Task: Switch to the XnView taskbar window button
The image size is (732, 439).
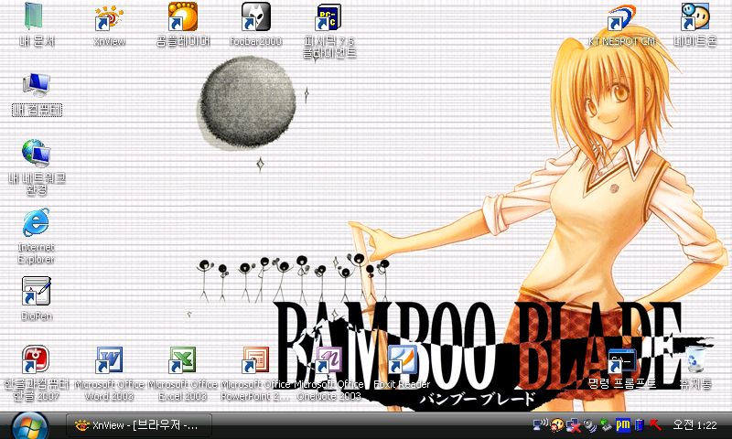Action: click(141, 425)
